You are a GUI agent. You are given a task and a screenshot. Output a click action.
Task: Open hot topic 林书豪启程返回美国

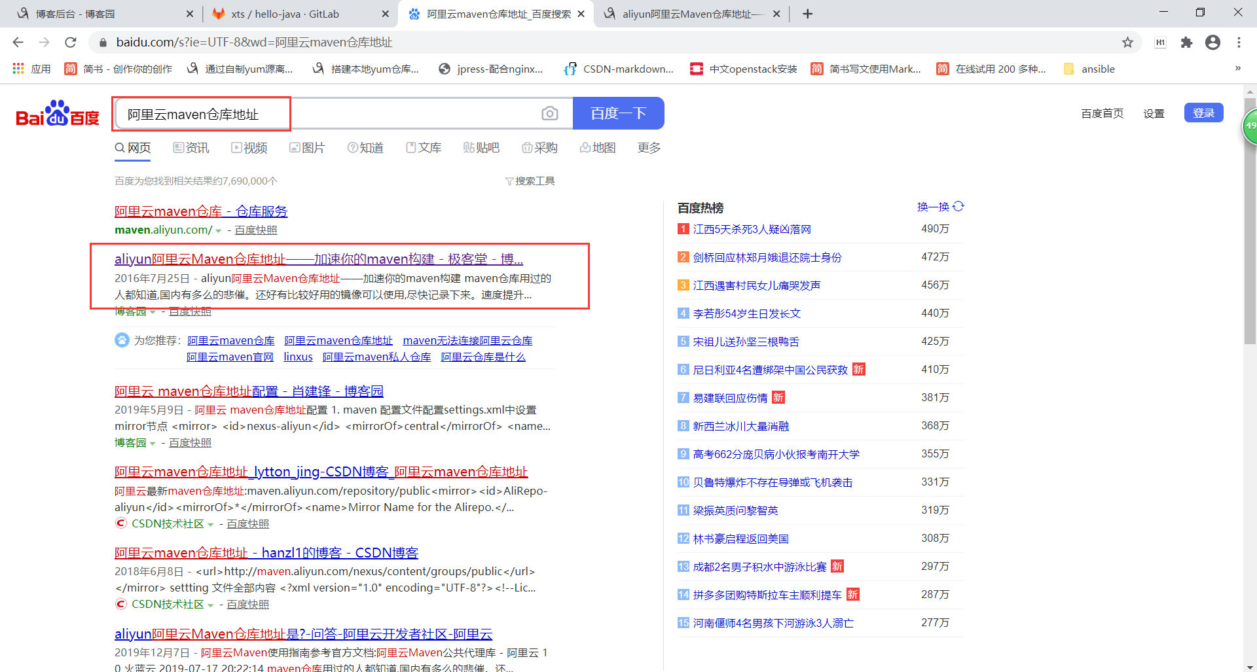coord(740,539)
